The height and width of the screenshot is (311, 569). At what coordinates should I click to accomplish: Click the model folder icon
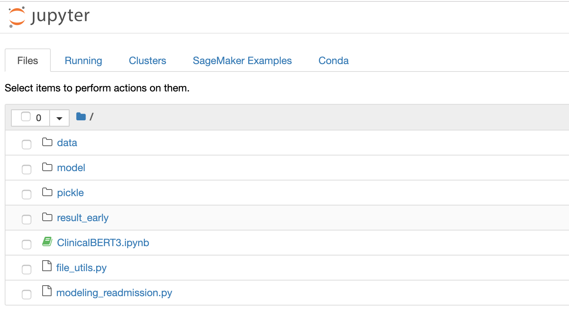pyautogui.click(x=47, y=167)
